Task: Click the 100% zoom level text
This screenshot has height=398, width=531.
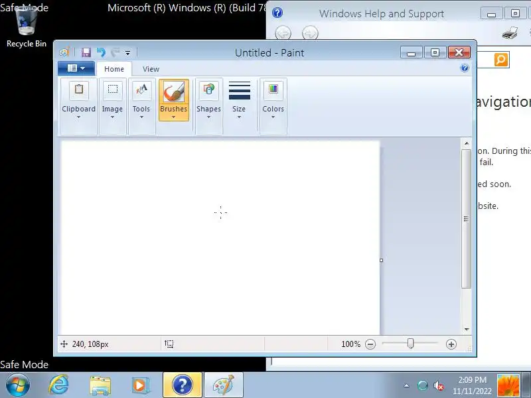Action: click(351, 344)
